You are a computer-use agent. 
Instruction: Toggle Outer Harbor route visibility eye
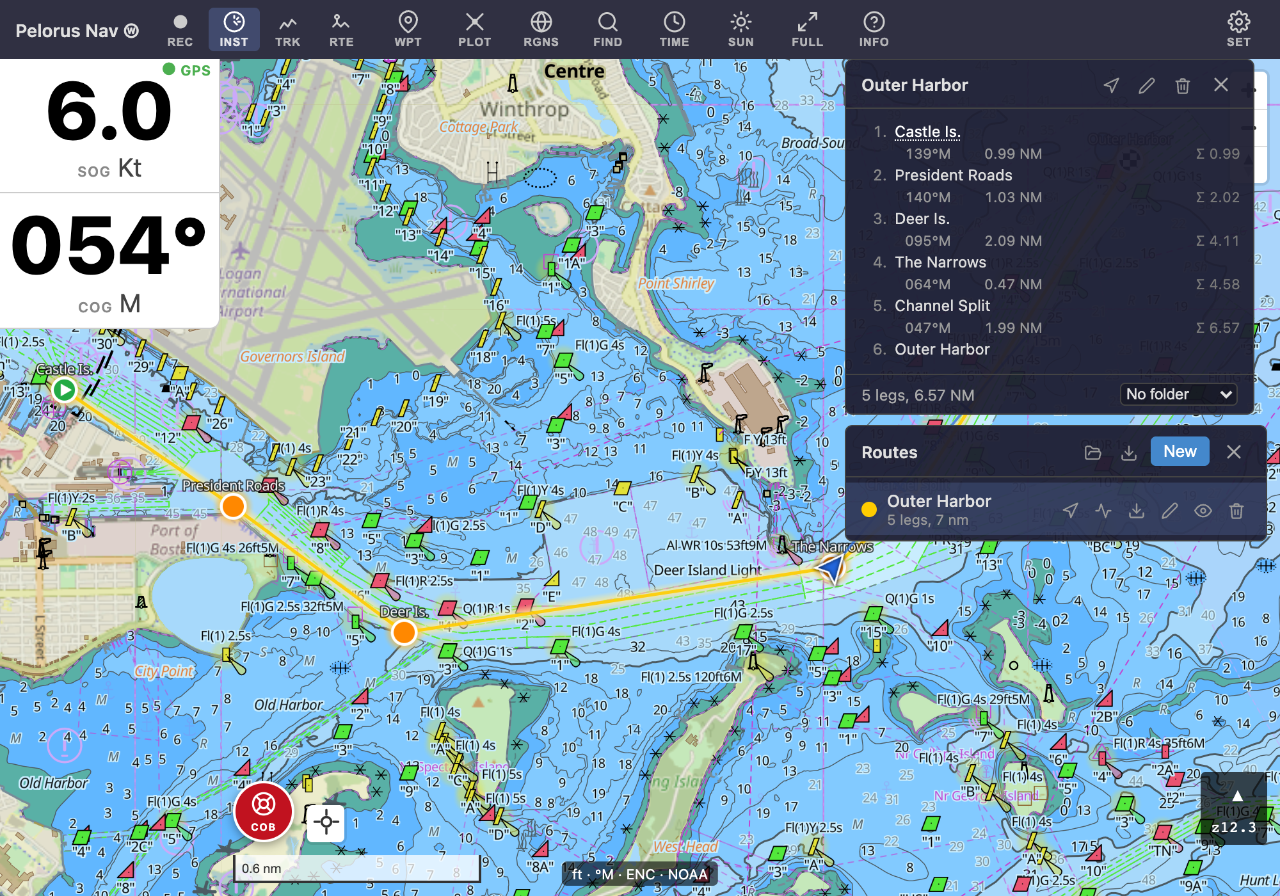click(1203, 510)
